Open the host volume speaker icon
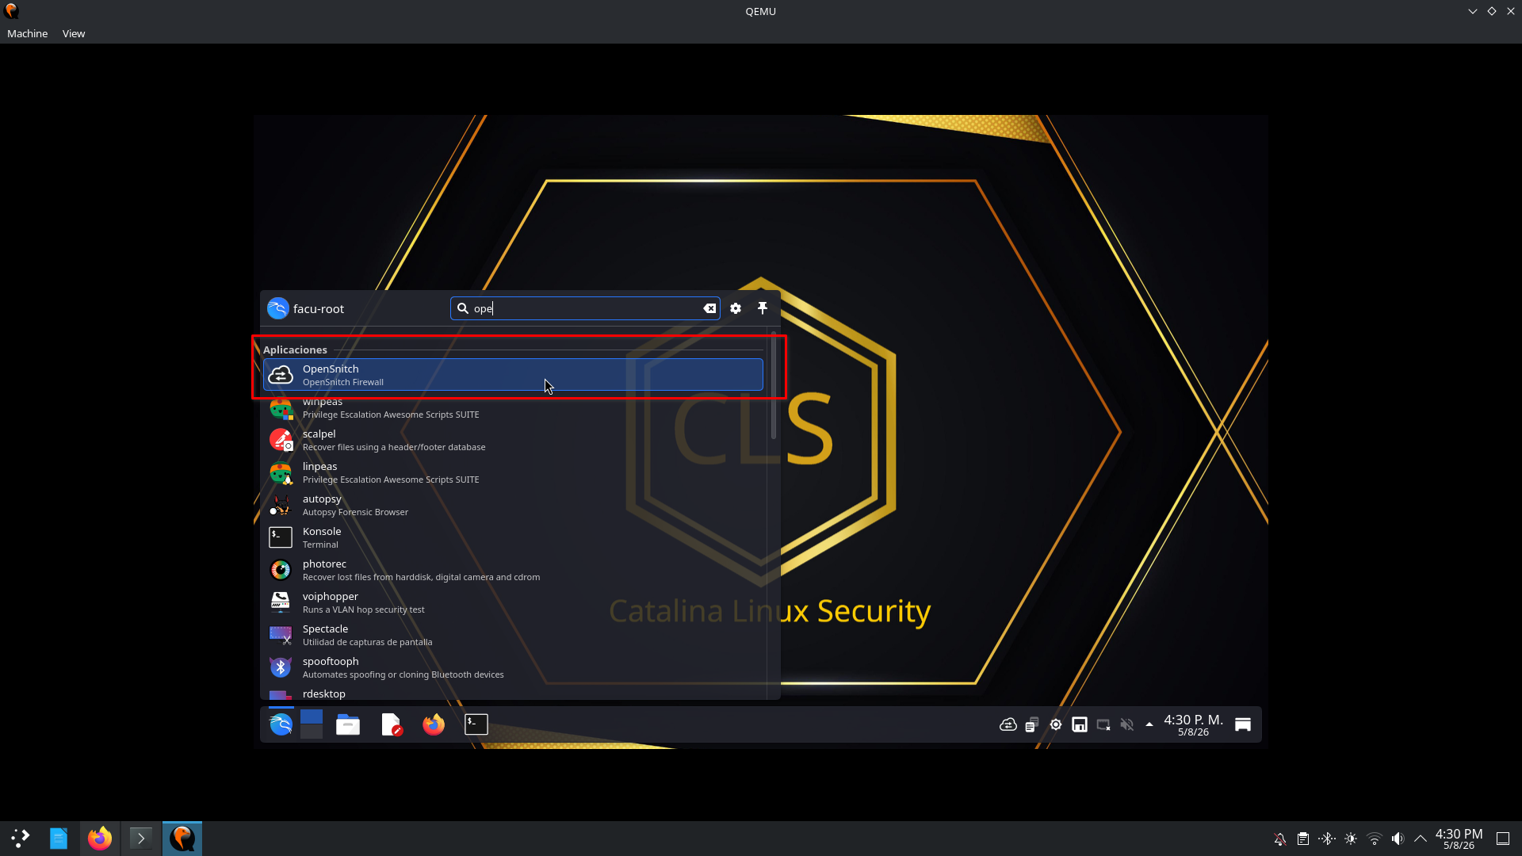This screenshot has height=856, width=1522. coord(1398,839)
